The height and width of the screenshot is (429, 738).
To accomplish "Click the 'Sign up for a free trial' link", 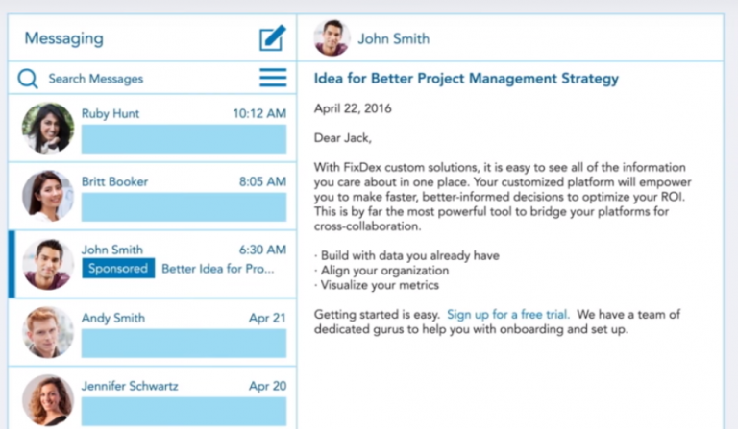I will click(x=507, y=315).
